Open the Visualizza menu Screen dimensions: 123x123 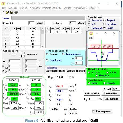35,8
